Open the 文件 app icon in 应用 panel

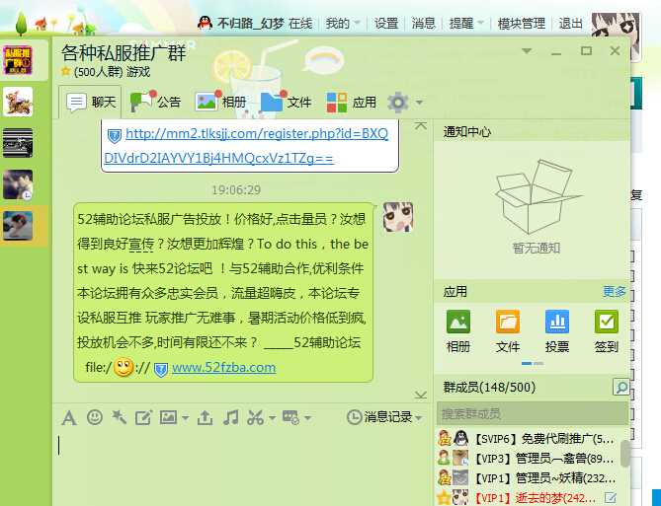tap(508, 330)
